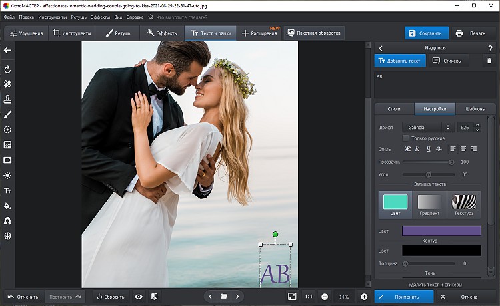Screen dimensions: 500x306
Task: Enable the 'Только русские' checkbox
Action: 405,138
